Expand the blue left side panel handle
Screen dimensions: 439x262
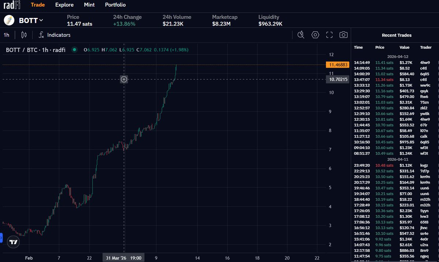[1, 238]
